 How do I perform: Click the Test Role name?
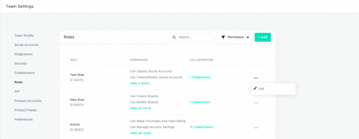pyautogui.click(x=77, y=75)
